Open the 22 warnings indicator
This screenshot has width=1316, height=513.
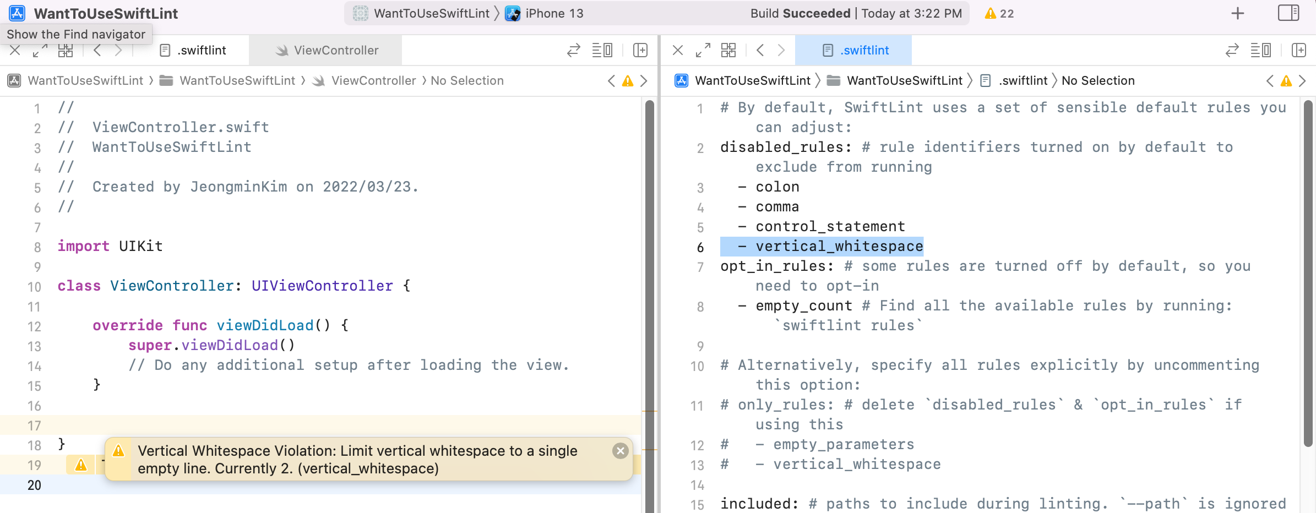[x=999, y=13]
